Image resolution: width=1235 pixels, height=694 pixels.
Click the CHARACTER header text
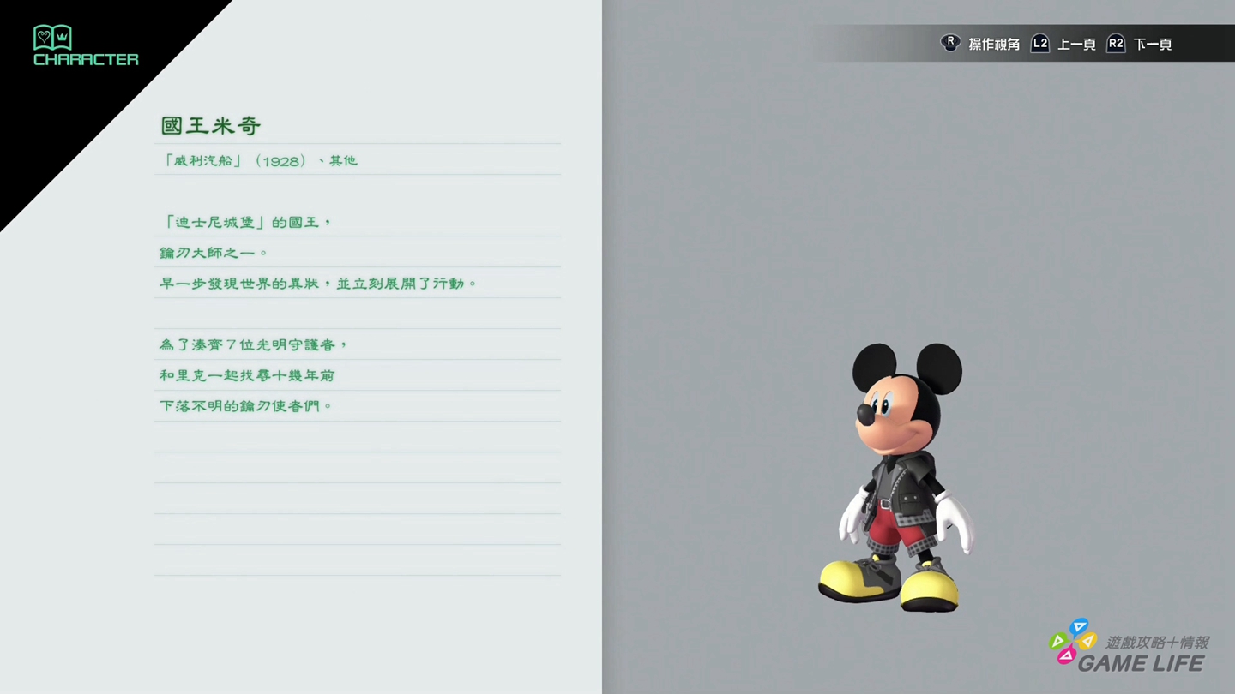[x=86, y=59]
